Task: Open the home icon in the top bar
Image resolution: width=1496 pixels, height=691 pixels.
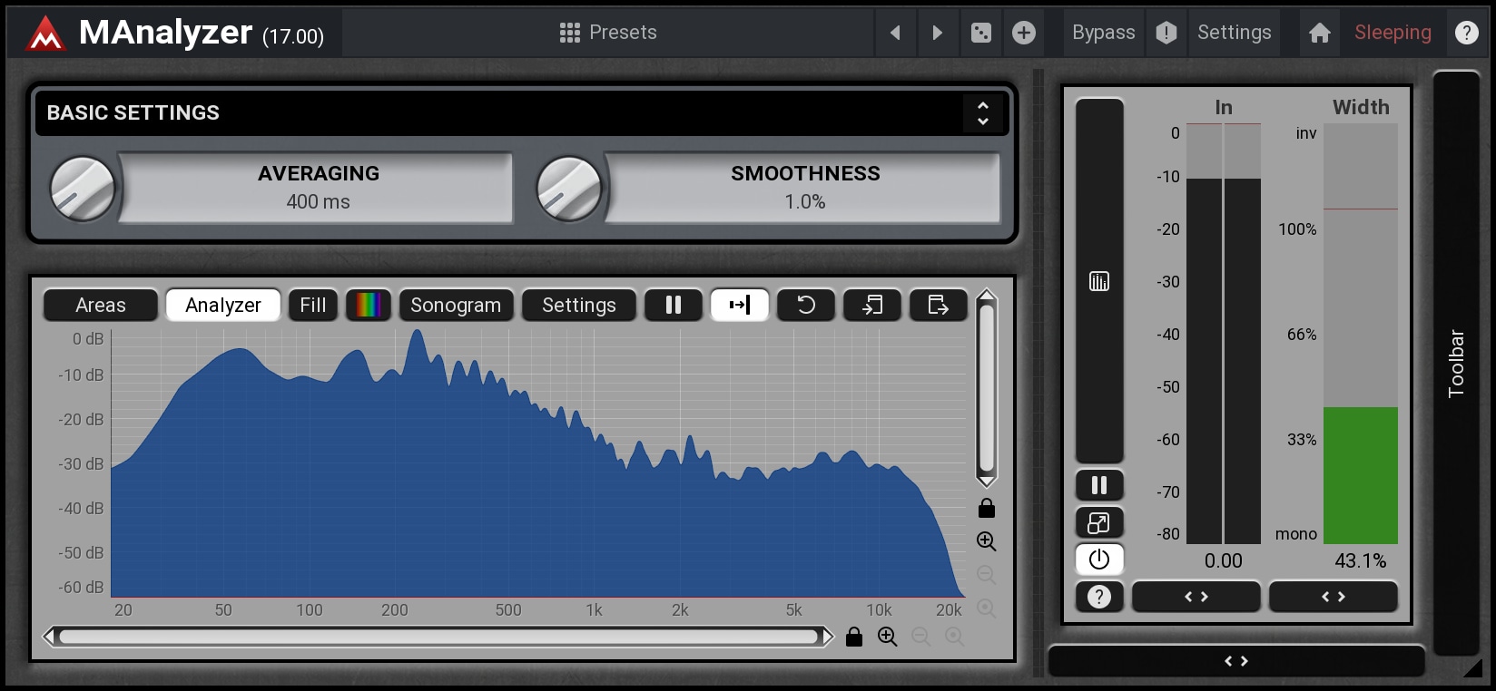Action: pos(1319,33)
